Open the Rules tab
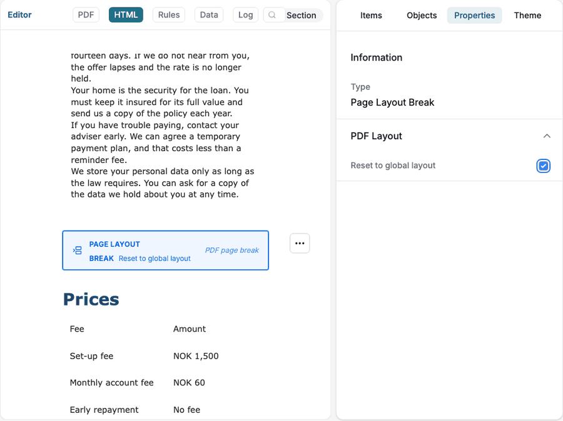This screenshot has height=421, width=563. (x=169, y=15)
